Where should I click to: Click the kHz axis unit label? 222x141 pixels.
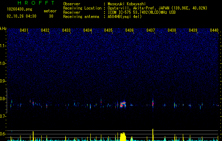point(3,29)
